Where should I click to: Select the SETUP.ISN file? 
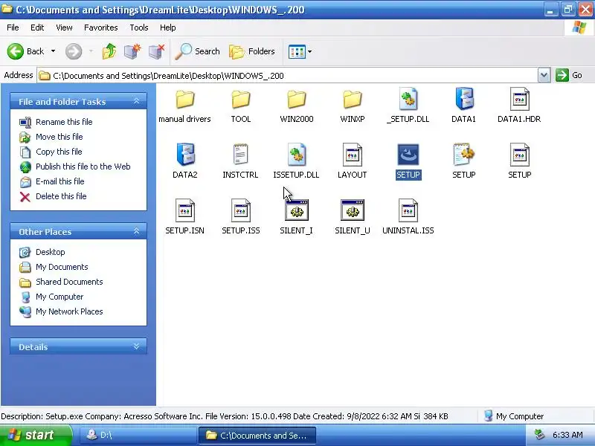tap(184, 217)
